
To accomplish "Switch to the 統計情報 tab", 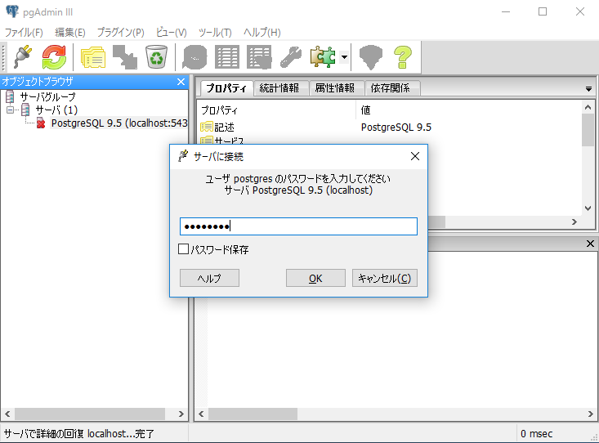I will (x=279, y=88).
